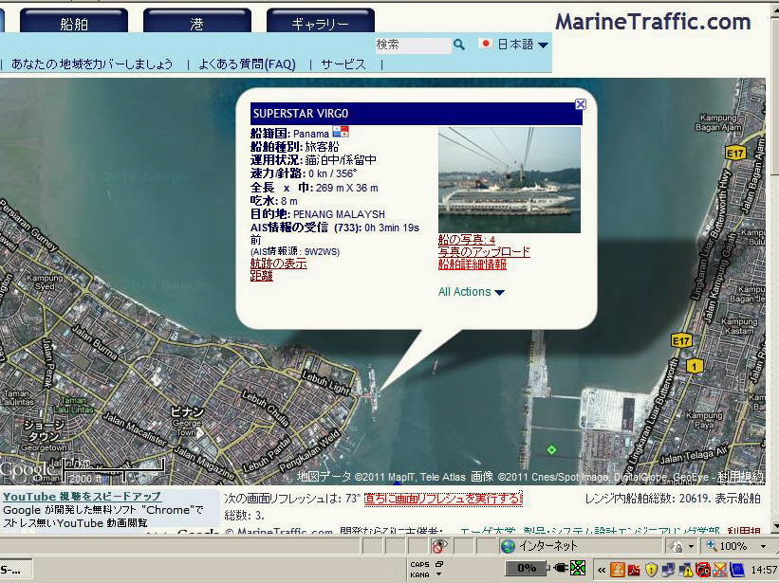The height and width of the screenshot is (583, 779).
Task: Click the yellow route 1 road shield
Action: coord(695,367)
